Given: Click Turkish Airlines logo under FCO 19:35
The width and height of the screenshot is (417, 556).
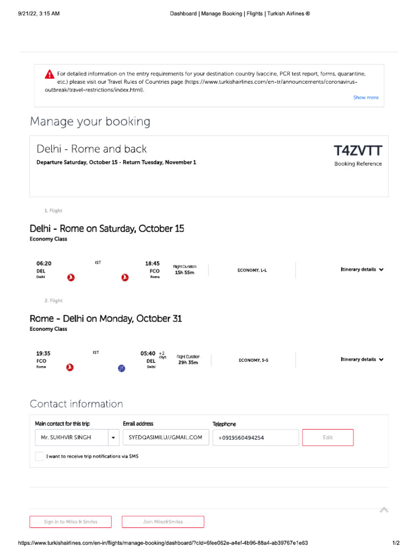Looking at the screenshot, I should tap(69, 368).
